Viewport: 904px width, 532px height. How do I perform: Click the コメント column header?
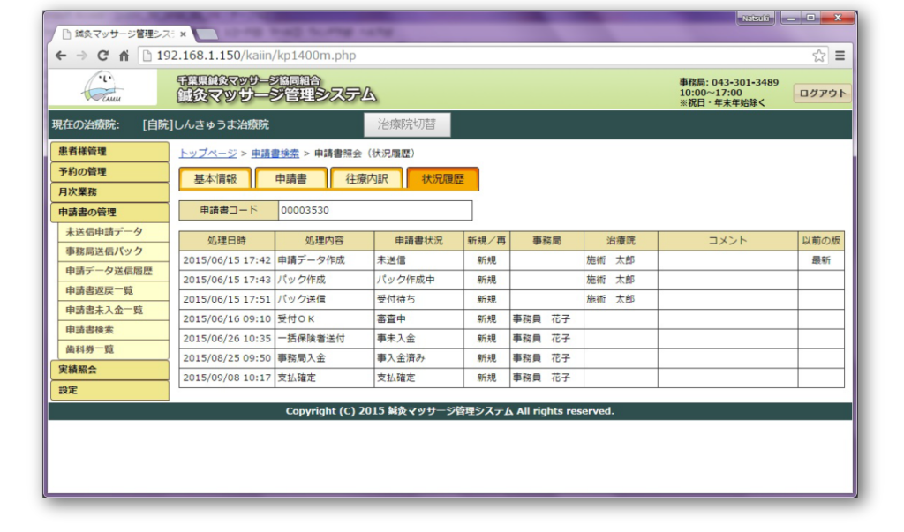pos(727,241)
